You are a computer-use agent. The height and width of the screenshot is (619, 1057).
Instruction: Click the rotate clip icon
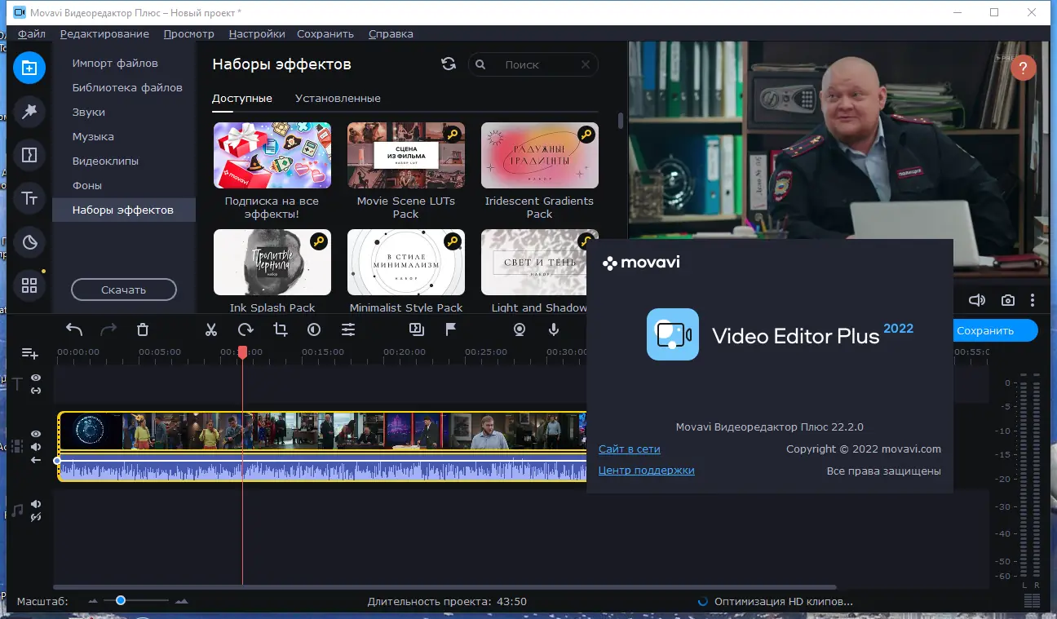coord(244,329)
